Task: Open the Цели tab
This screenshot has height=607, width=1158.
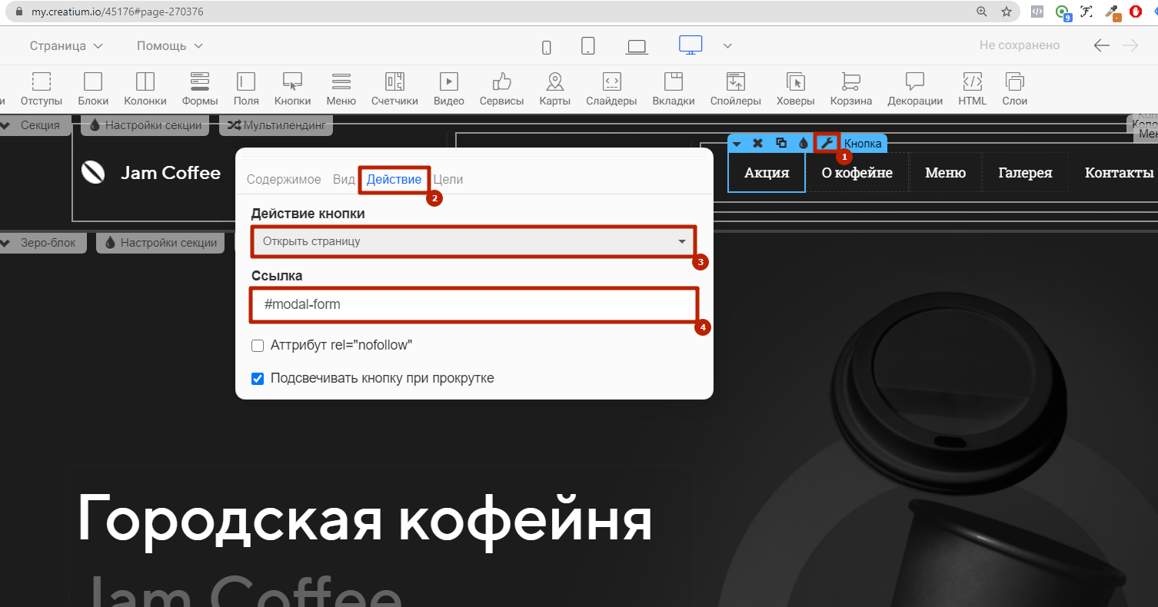Action: pyautogui.click(x=448, y=179)
